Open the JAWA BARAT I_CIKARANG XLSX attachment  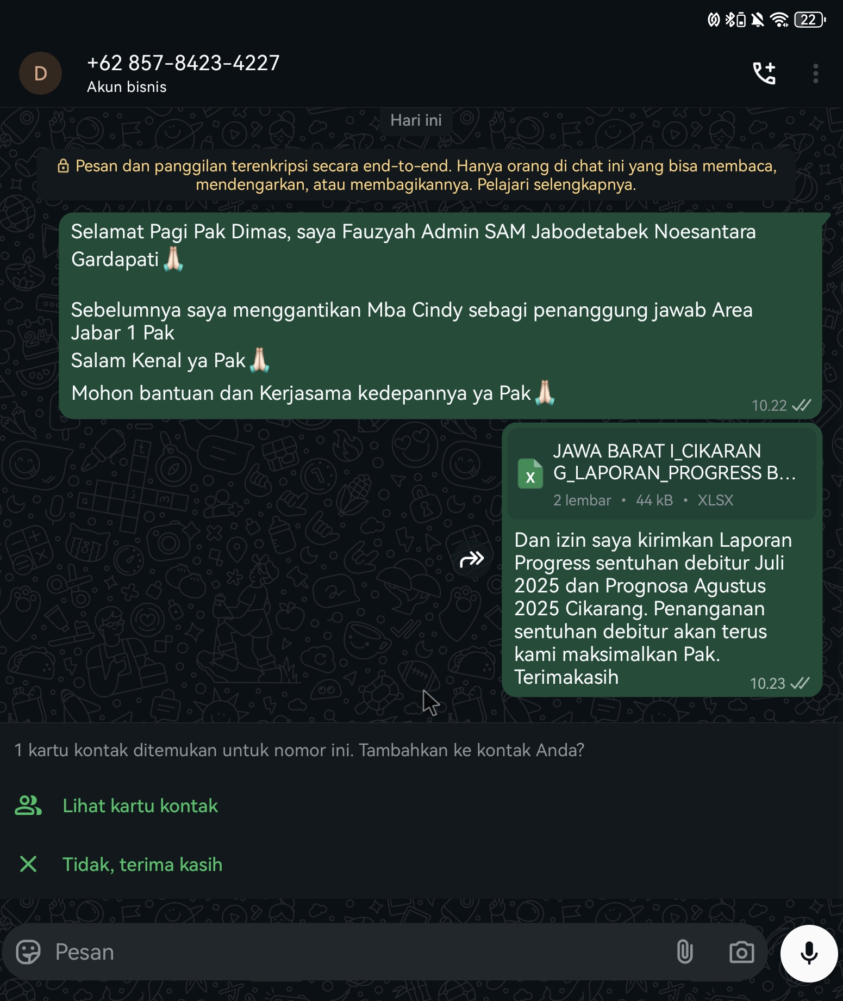click(674, 472)
